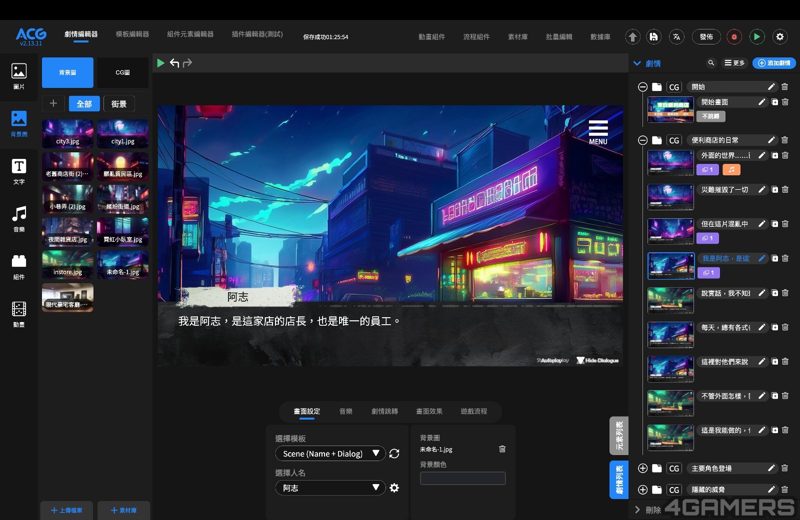Image resolution: width=800 pixels, height=520 pixels.
Task: Switch to 插件編輯器(測試) tab
Action: tap(257, 34)
